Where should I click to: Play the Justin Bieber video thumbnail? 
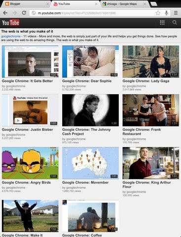pos(30,110)
